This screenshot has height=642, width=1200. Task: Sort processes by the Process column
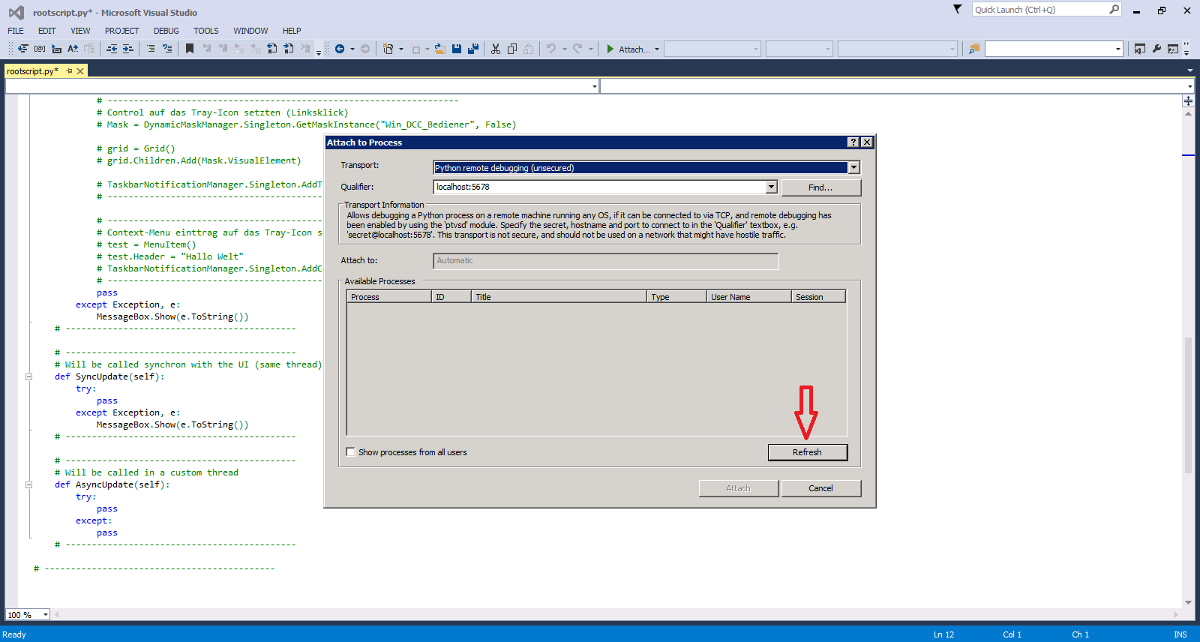389,297
